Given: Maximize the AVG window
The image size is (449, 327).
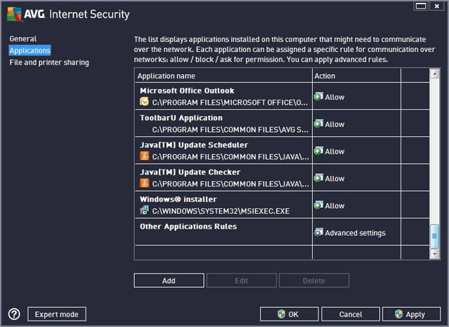Looking at the screenshot, I should pos(420,6).
